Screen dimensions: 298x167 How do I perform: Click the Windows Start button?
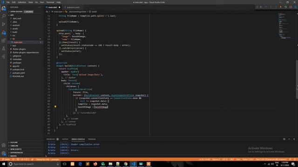point(4,164)
